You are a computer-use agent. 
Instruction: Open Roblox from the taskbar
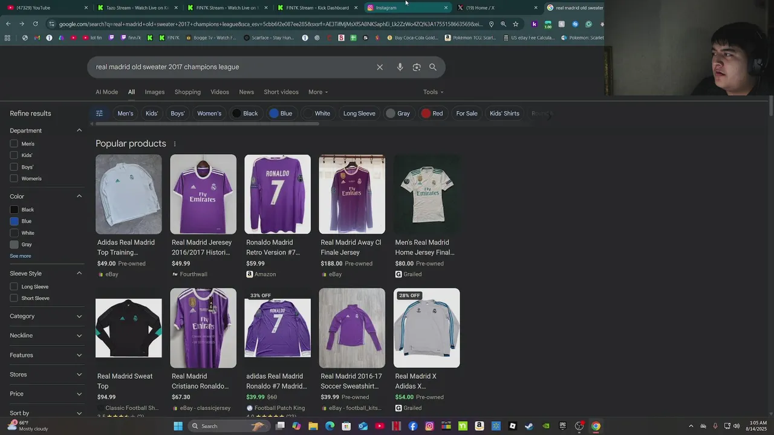click(x=513, y=426)
